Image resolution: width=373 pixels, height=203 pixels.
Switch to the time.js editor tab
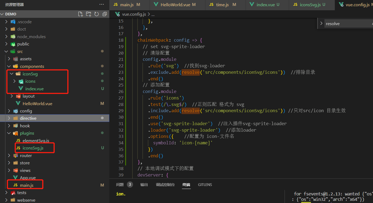point(226,5)
